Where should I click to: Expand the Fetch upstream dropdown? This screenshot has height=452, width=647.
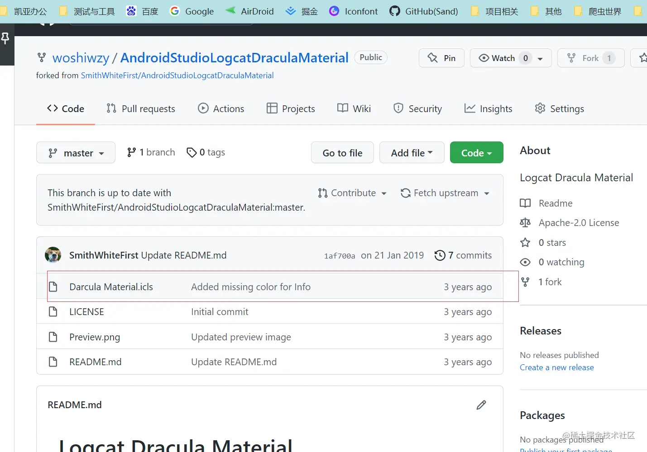coord(445,193)
